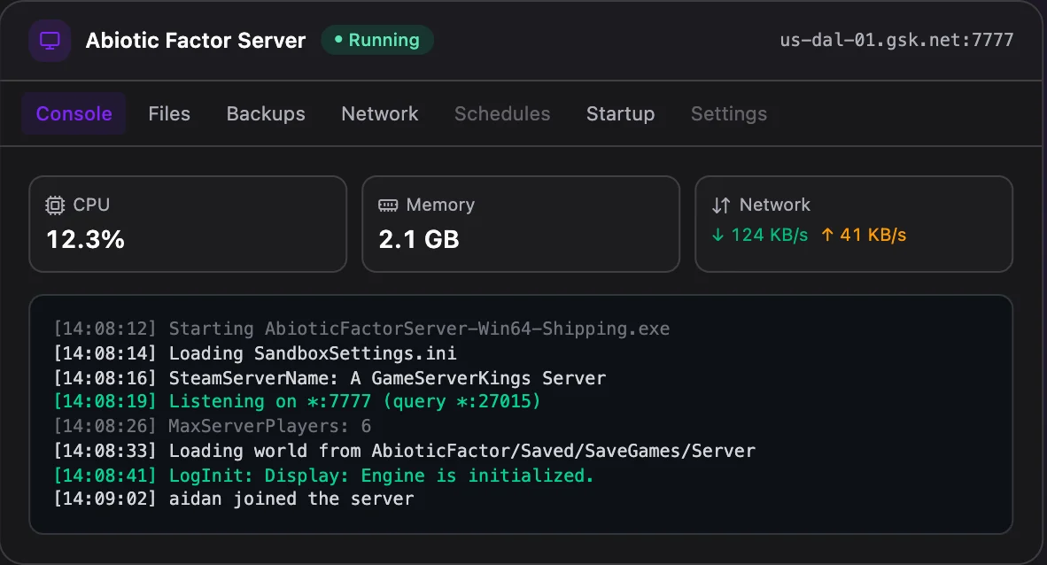
Task: Click the green download arrow icon
Action: (x=717, y=235)
